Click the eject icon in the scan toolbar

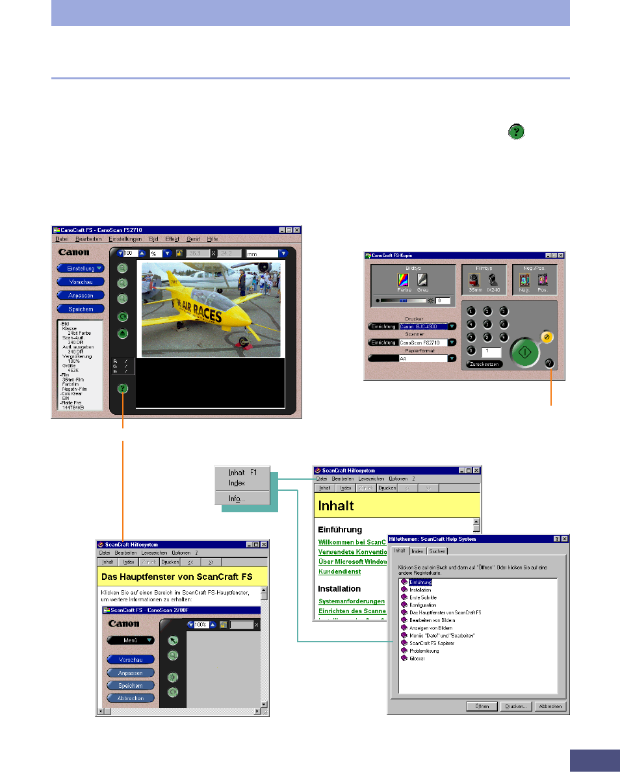[123, 333]
